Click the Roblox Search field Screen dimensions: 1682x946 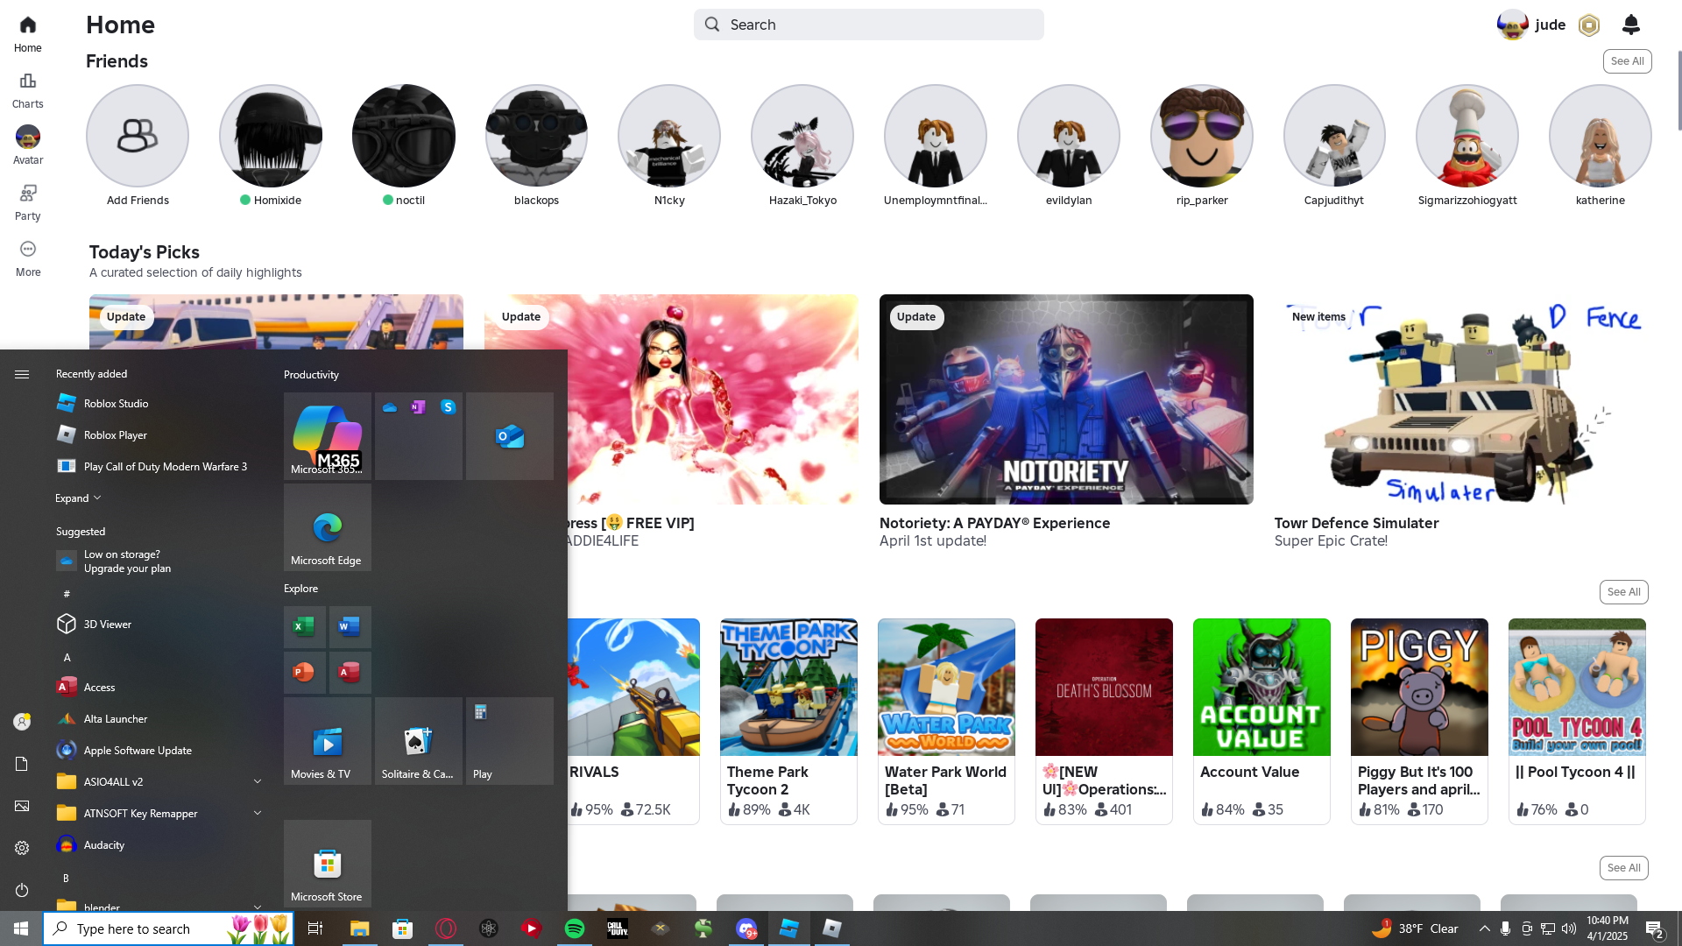pyautogui.click(x=869, y=25)
